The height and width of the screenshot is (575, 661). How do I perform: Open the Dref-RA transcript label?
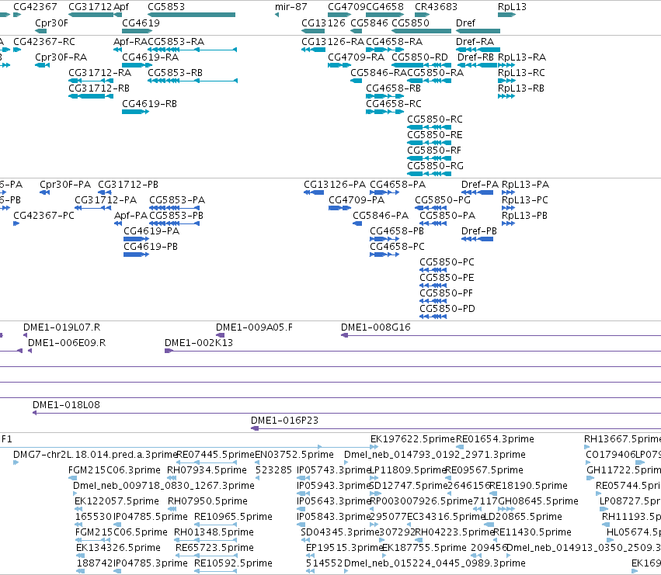[x=475, y=42]
